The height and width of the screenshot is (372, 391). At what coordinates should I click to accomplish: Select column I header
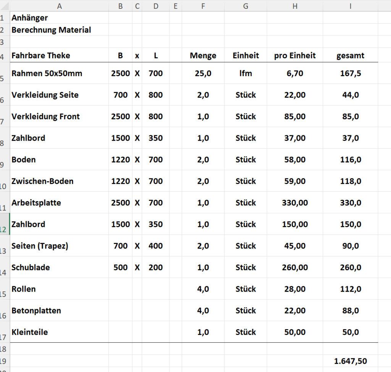tap(351, 6)
